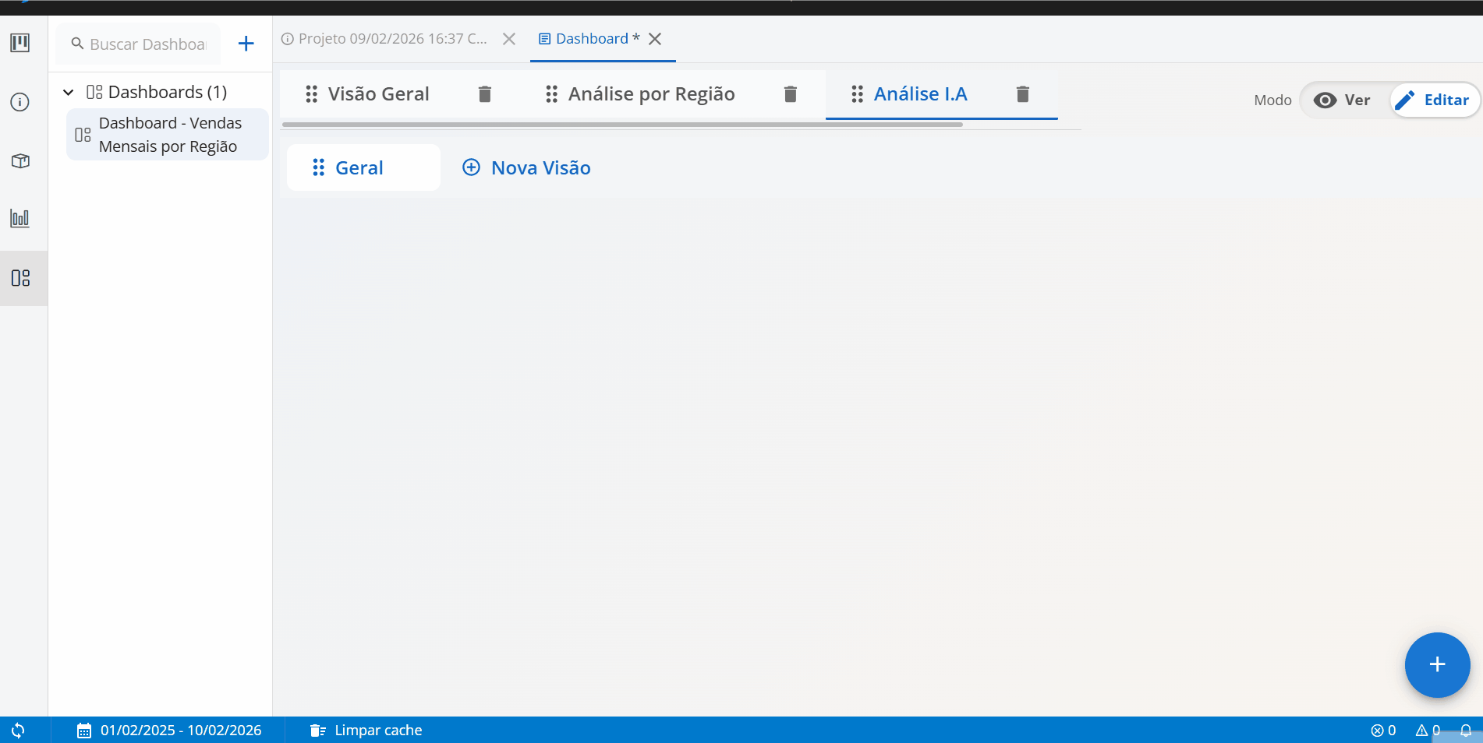This screenshot has height=743, width=1483.
Task: Select the charts icon in the left sidebar
Action: pyautogui.click(x=19, y=219)
